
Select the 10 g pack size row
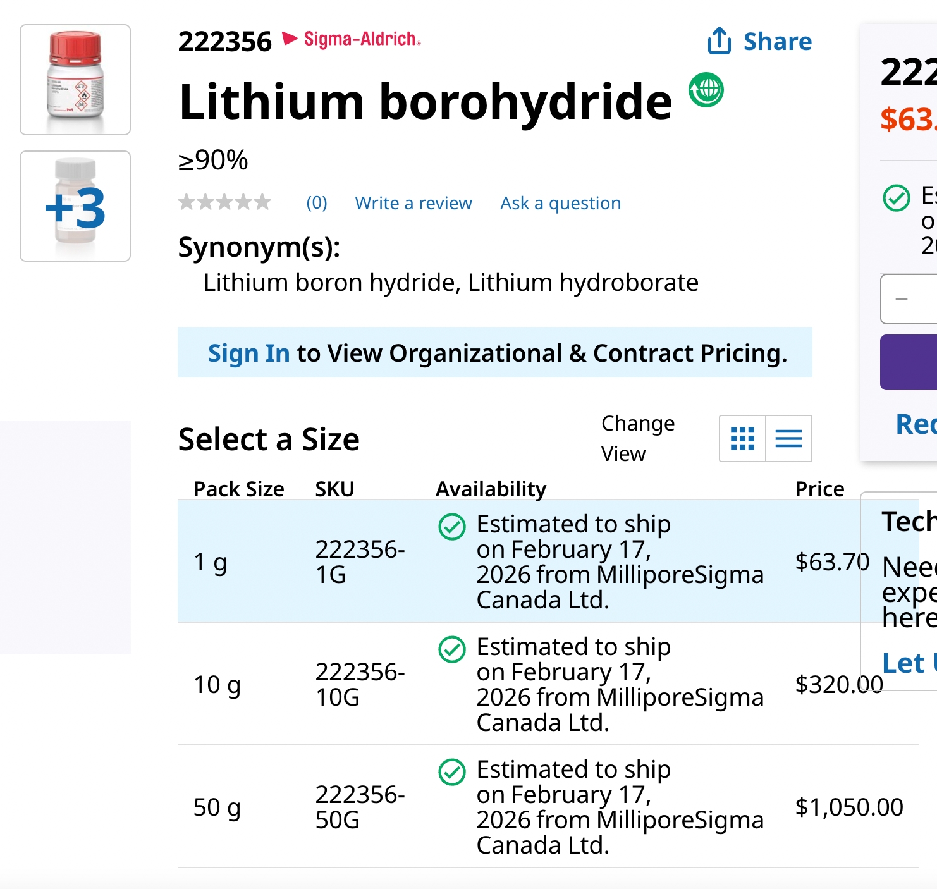tap(217, 685)
